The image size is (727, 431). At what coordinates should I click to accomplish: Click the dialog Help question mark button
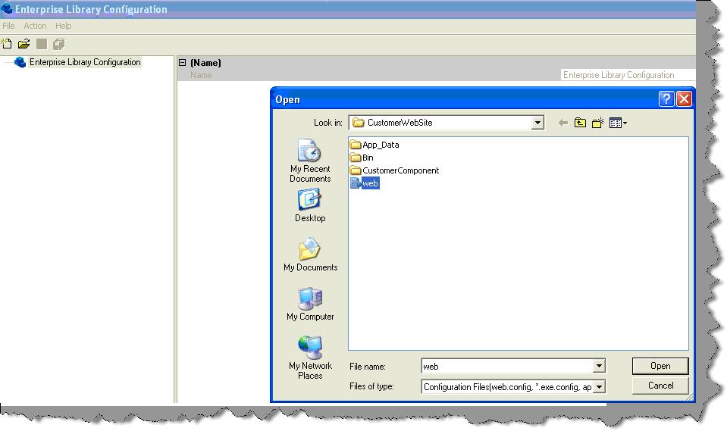(x=666, y=98)
